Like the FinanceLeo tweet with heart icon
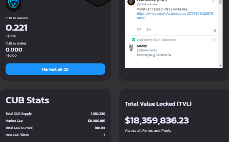Screen dimensions: 229x142 tap(139, 30)
